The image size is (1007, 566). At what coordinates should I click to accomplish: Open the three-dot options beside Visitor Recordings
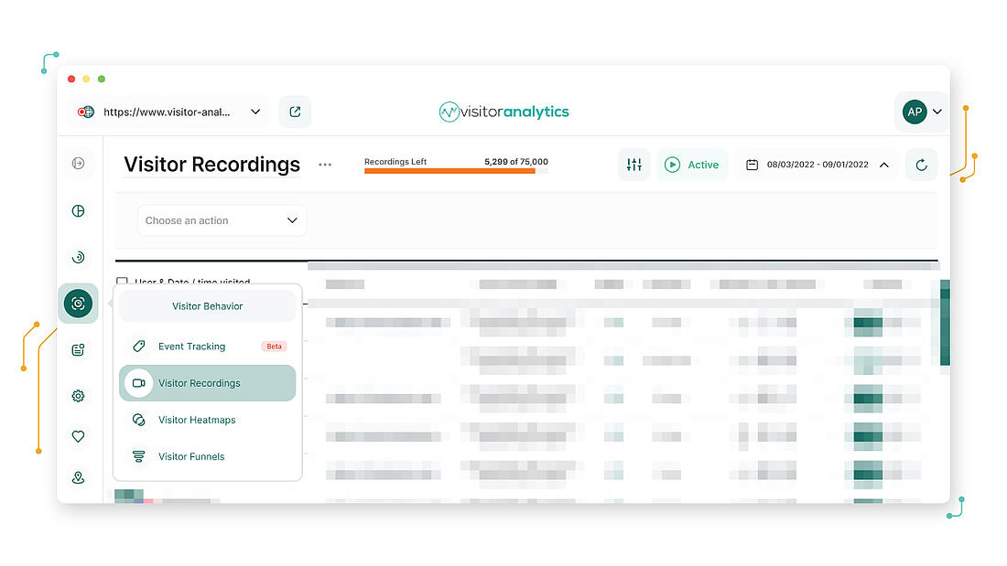tap(325, 165)
